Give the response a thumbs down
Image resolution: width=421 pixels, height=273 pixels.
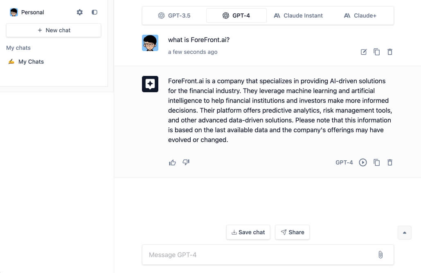tap(186, 162)
